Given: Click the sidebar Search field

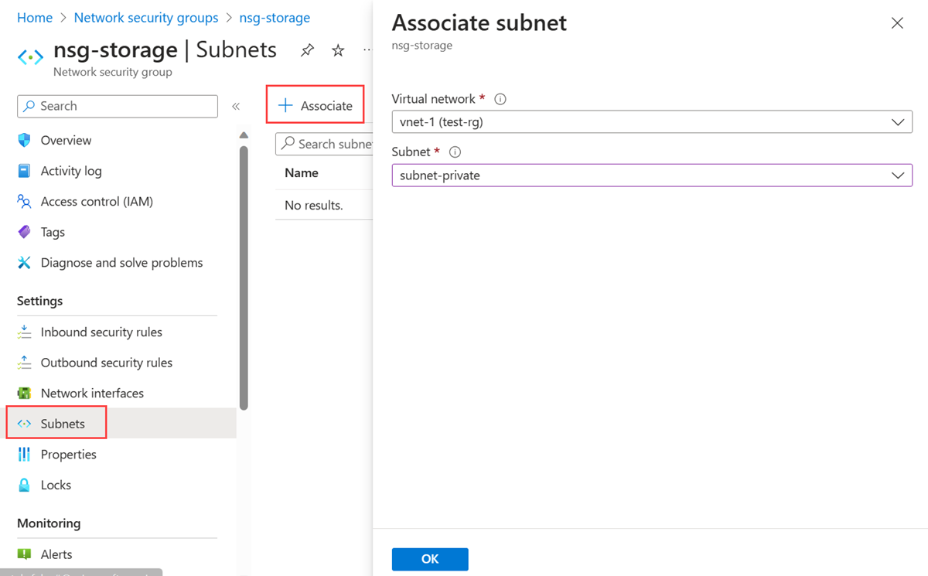Looking at the screenshot, I should pos(118,106).
